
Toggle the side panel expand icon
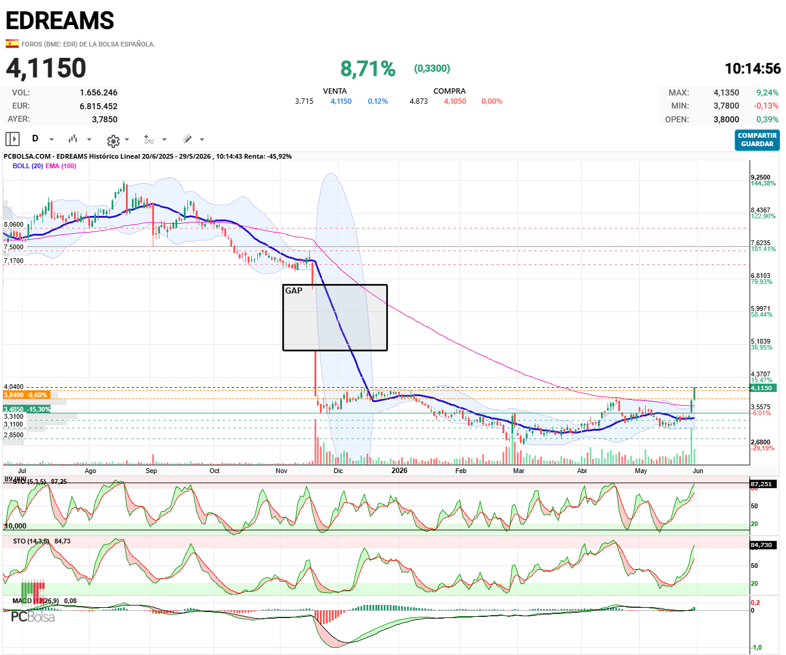click(x=13, y=139)
